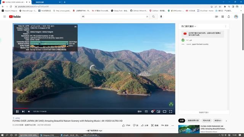Select the first black filter chip
The width and height of the screenshot is (244, 137).
(181, 121)
